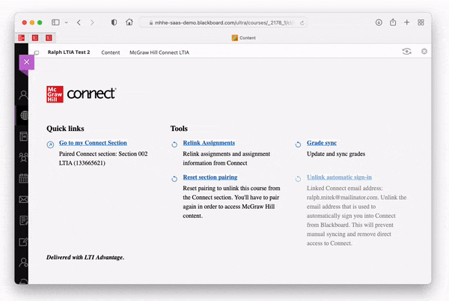Click the Content breadcrumb item
449x301 pixels.
[111, 52]
